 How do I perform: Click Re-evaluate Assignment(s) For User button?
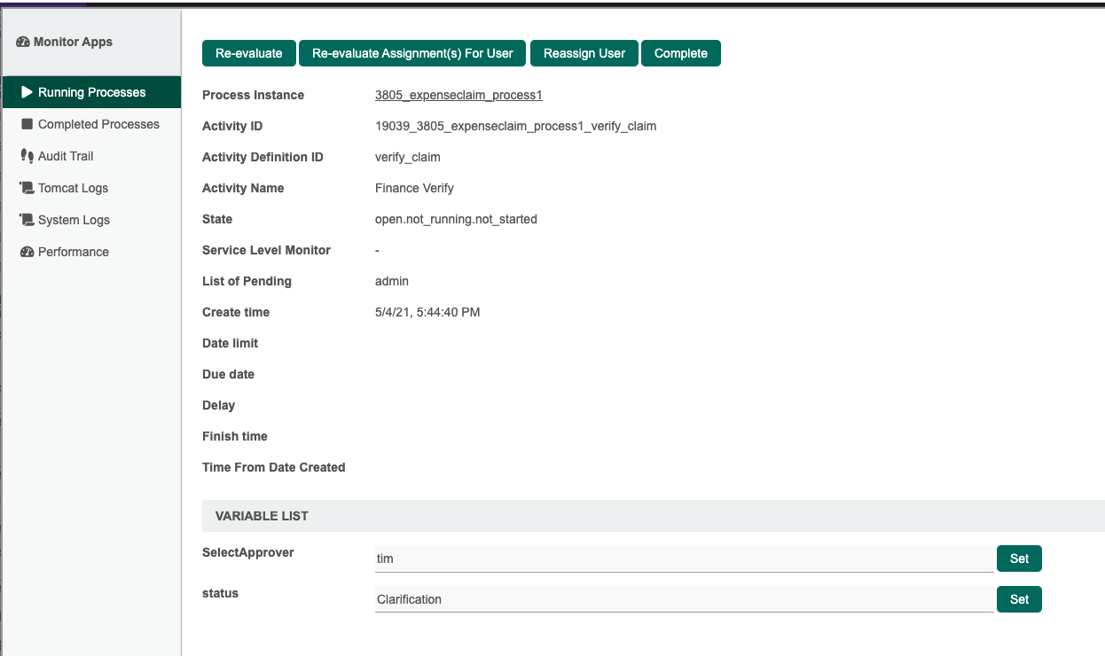point(412,53)
